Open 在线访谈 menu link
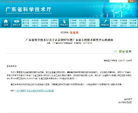Viewport: 138px width, 113px height. [x=133, y=26]
